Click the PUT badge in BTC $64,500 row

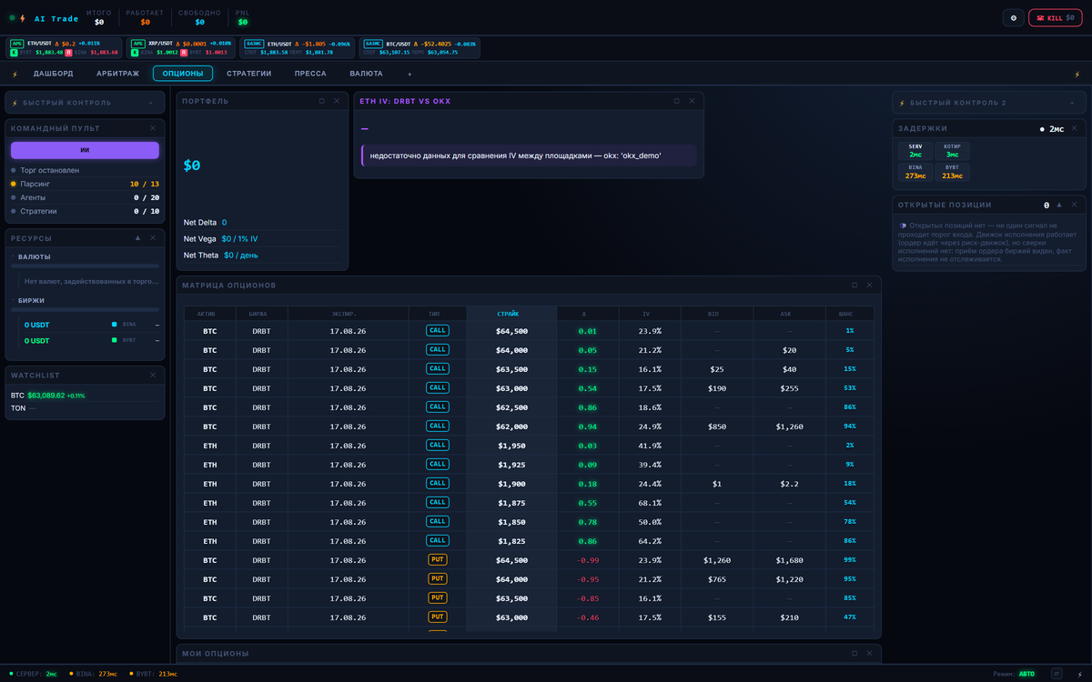(x=438, y=559)
